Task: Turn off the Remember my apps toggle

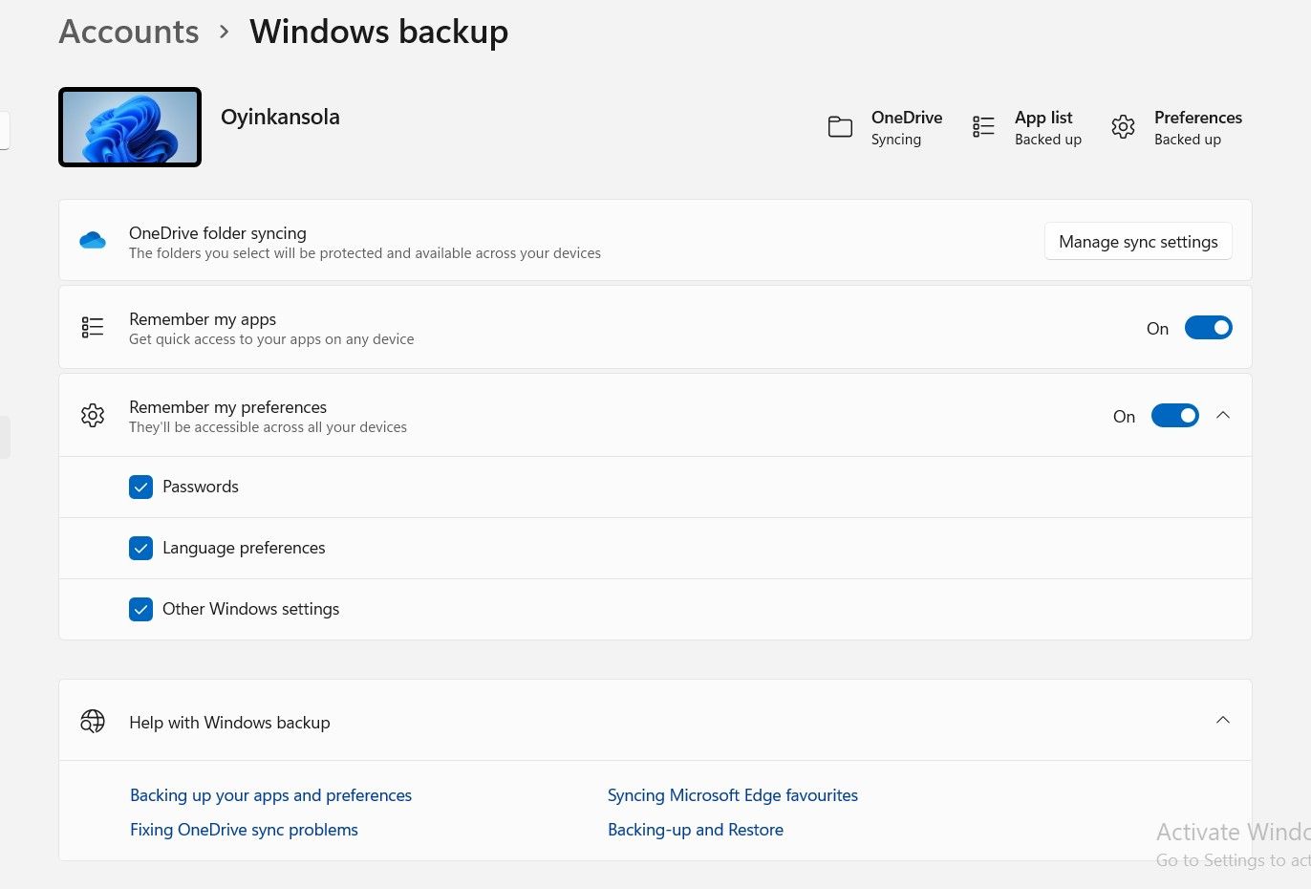Action: tap(1208, 328)
